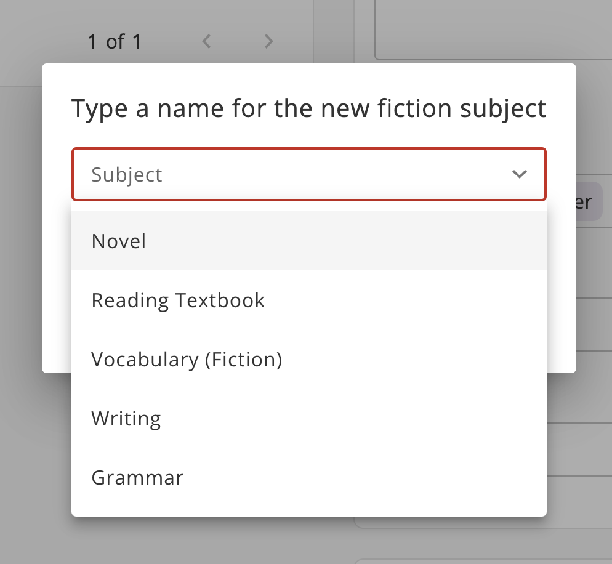Click the blank white dialog area beside title
The image size is (612, 564).
561,108
